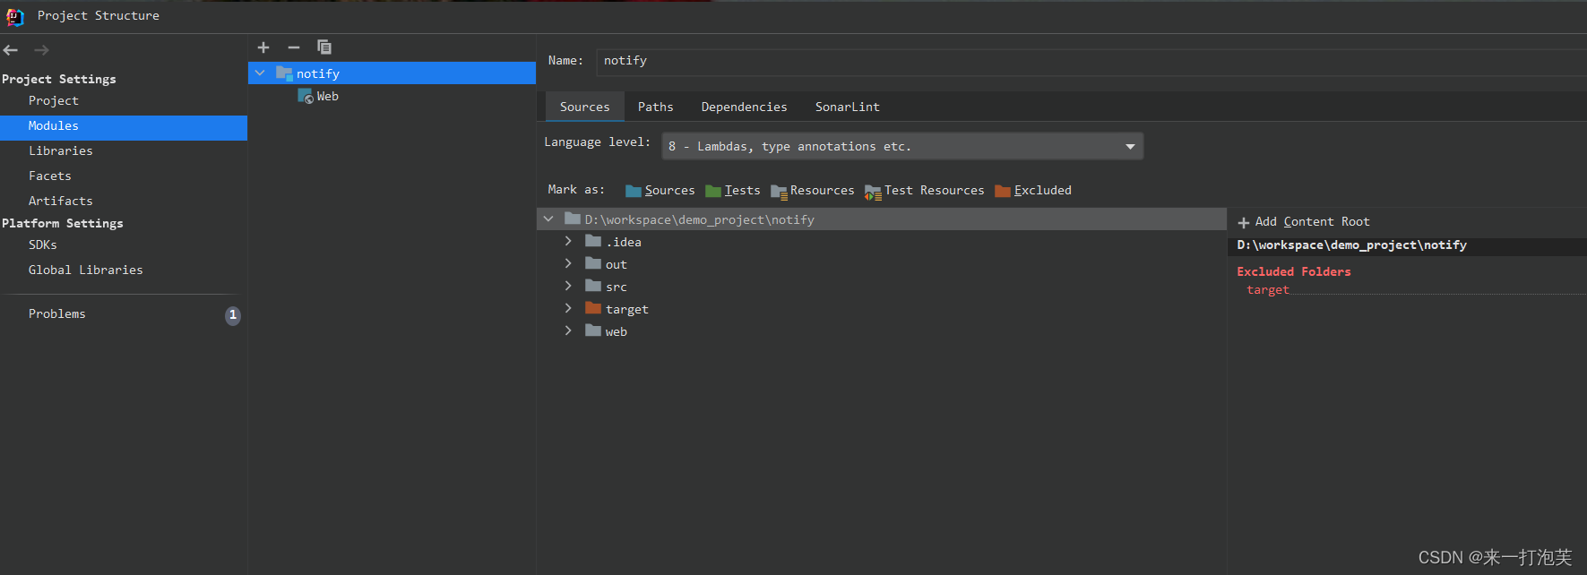Click the content root path in right panel
This screenshot has width=1587, height=575.
[x=1352, y=245]
